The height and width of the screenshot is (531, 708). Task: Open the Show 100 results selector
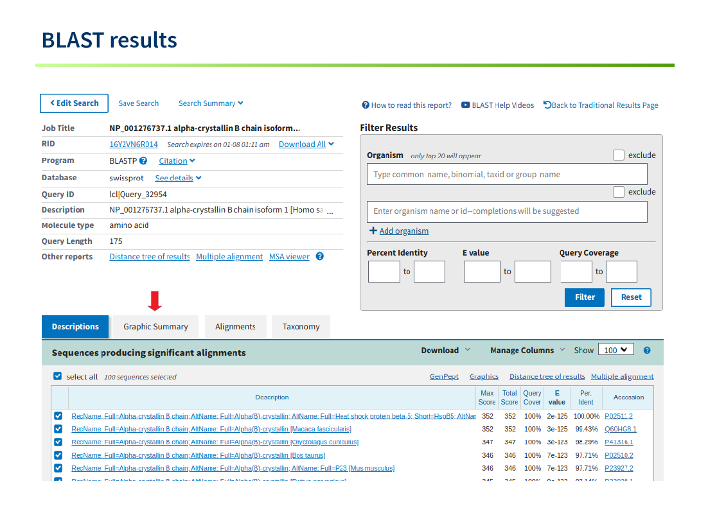pyautogui.click(x=616, y=350)
